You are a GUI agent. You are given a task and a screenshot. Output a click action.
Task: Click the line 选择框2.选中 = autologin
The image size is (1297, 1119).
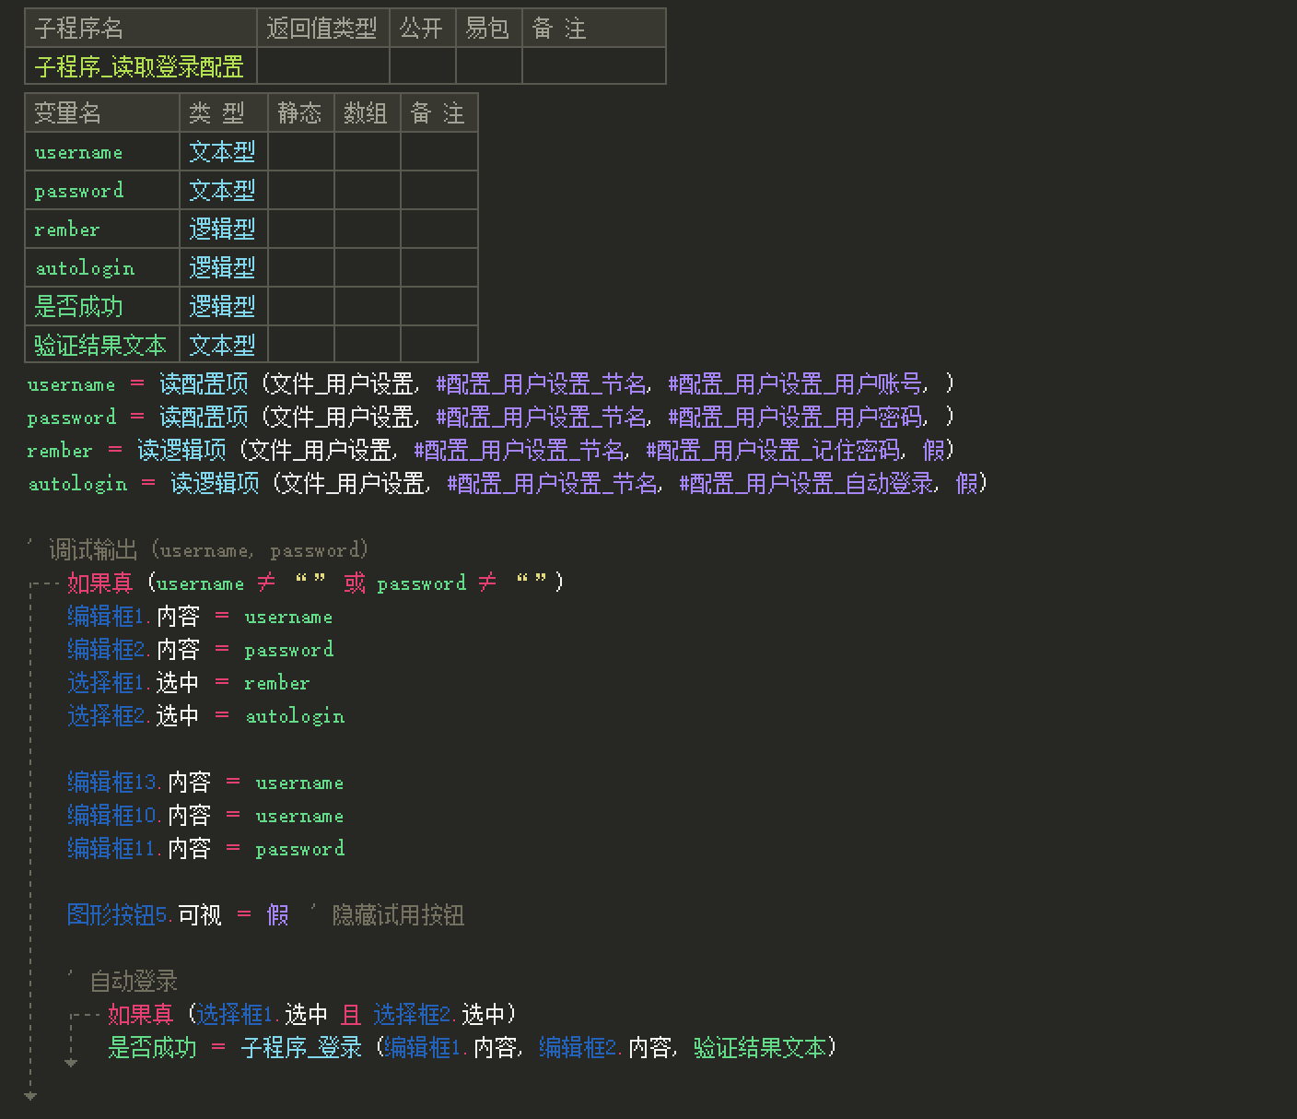[x=206, y=715]
